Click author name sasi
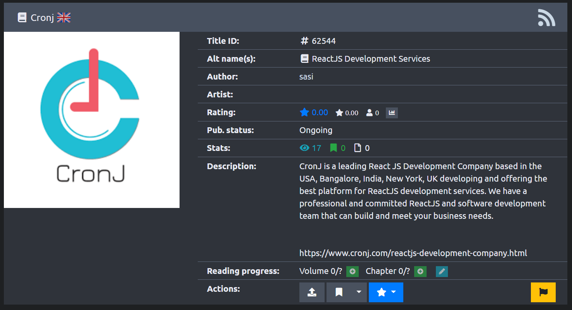The height and width of the screenshot is (310, 572). (306, 77)
